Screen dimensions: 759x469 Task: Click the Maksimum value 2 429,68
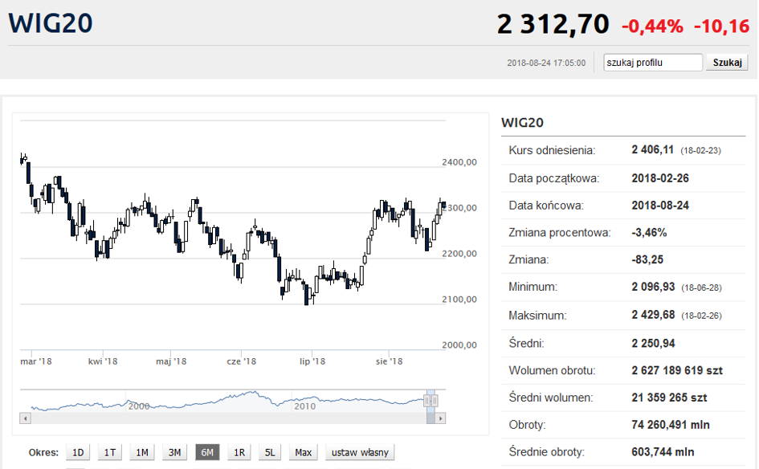pos(653,315)
